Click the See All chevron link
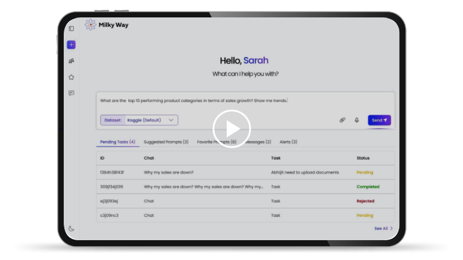Image resolution: width=463 pixels, height=260 pixels. 384,228
